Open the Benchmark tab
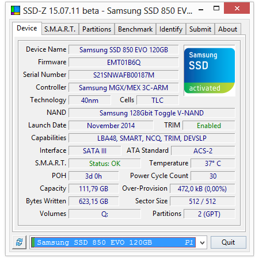The image size is (255, 259). pyautogui.click(x=135, y=29)
